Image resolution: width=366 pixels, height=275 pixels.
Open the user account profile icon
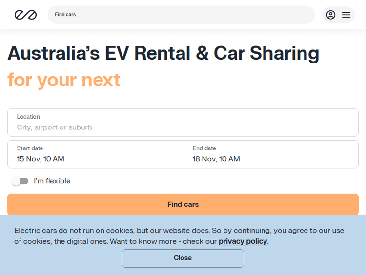(331, 15)
